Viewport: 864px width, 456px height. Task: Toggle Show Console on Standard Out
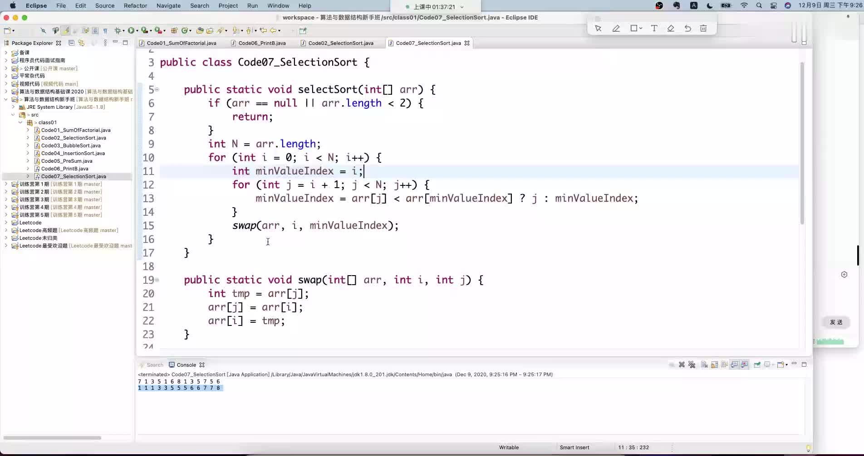734,364
